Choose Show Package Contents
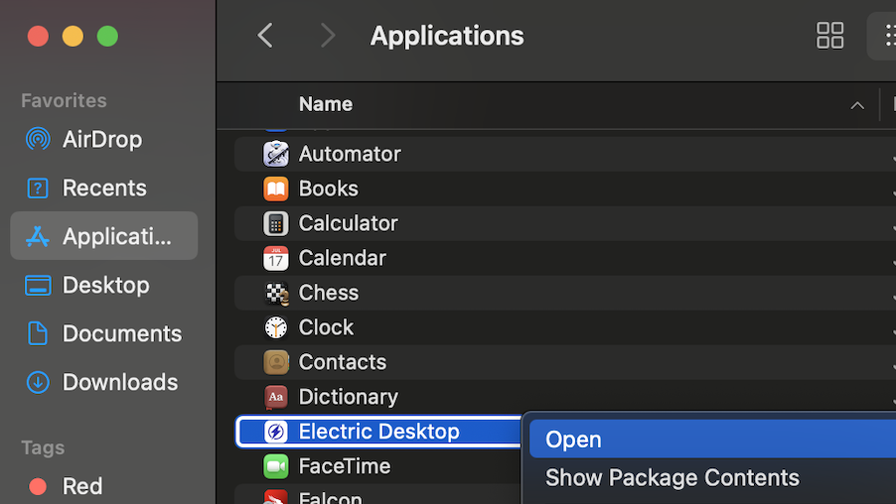896x504 pixels. pyautogui.click(x=672, y=478)
